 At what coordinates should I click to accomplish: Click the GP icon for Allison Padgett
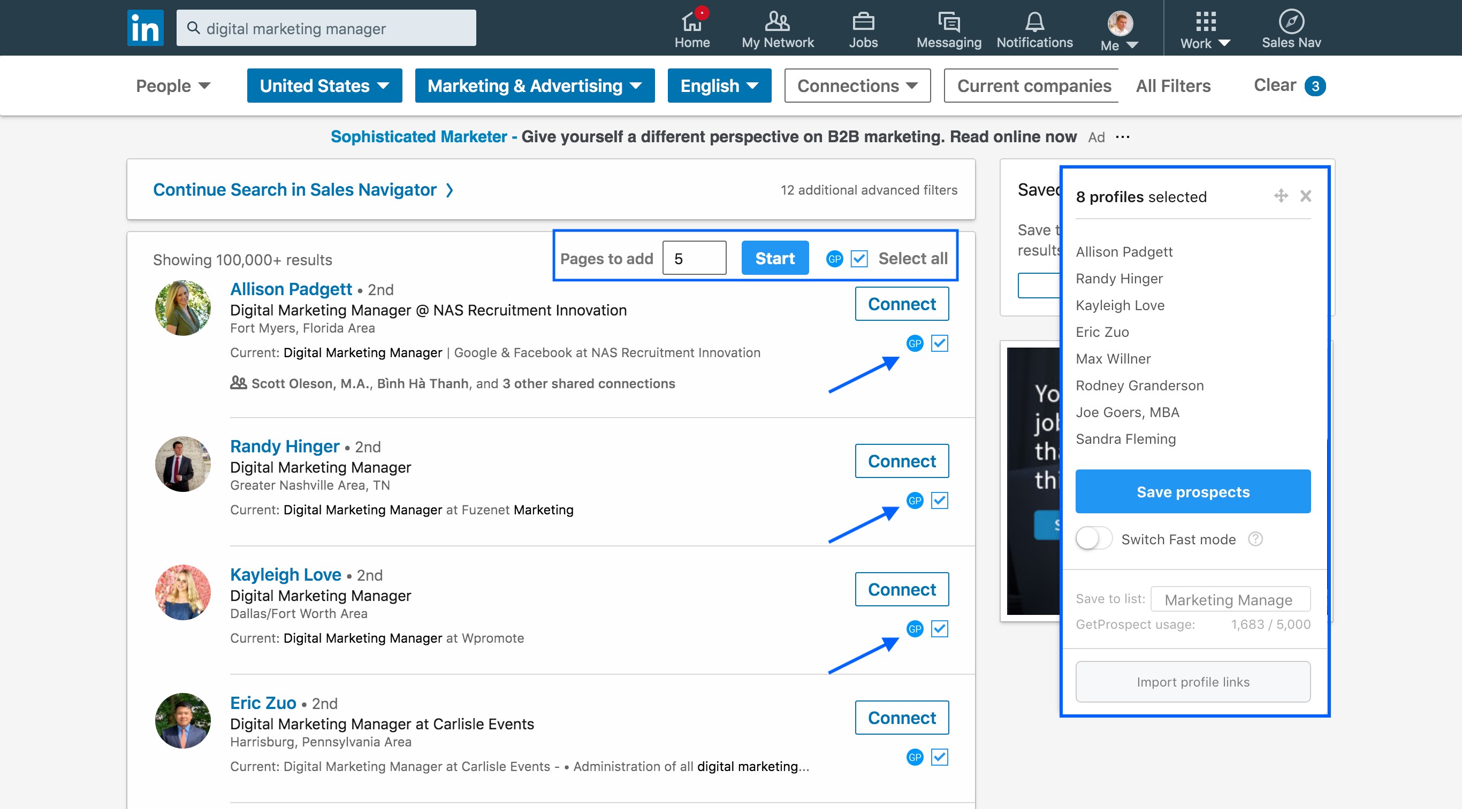pyautogui.click(x=915, y=343)
